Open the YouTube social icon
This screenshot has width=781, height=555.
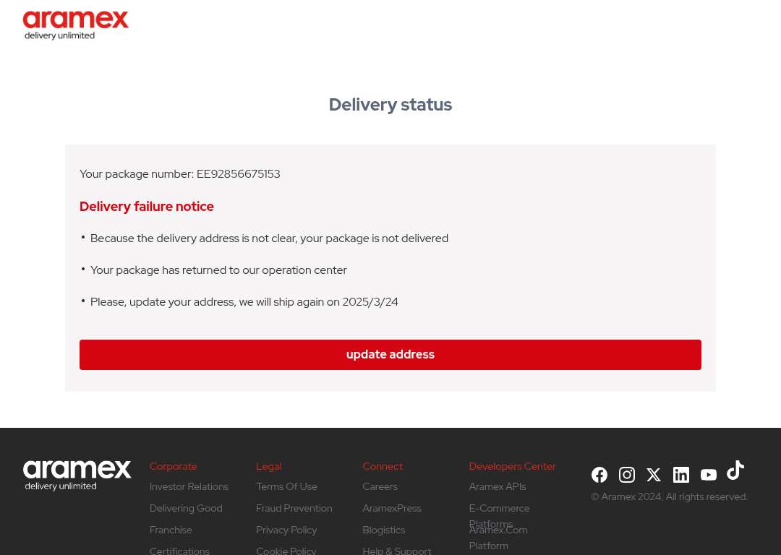[x=708, y=475]
